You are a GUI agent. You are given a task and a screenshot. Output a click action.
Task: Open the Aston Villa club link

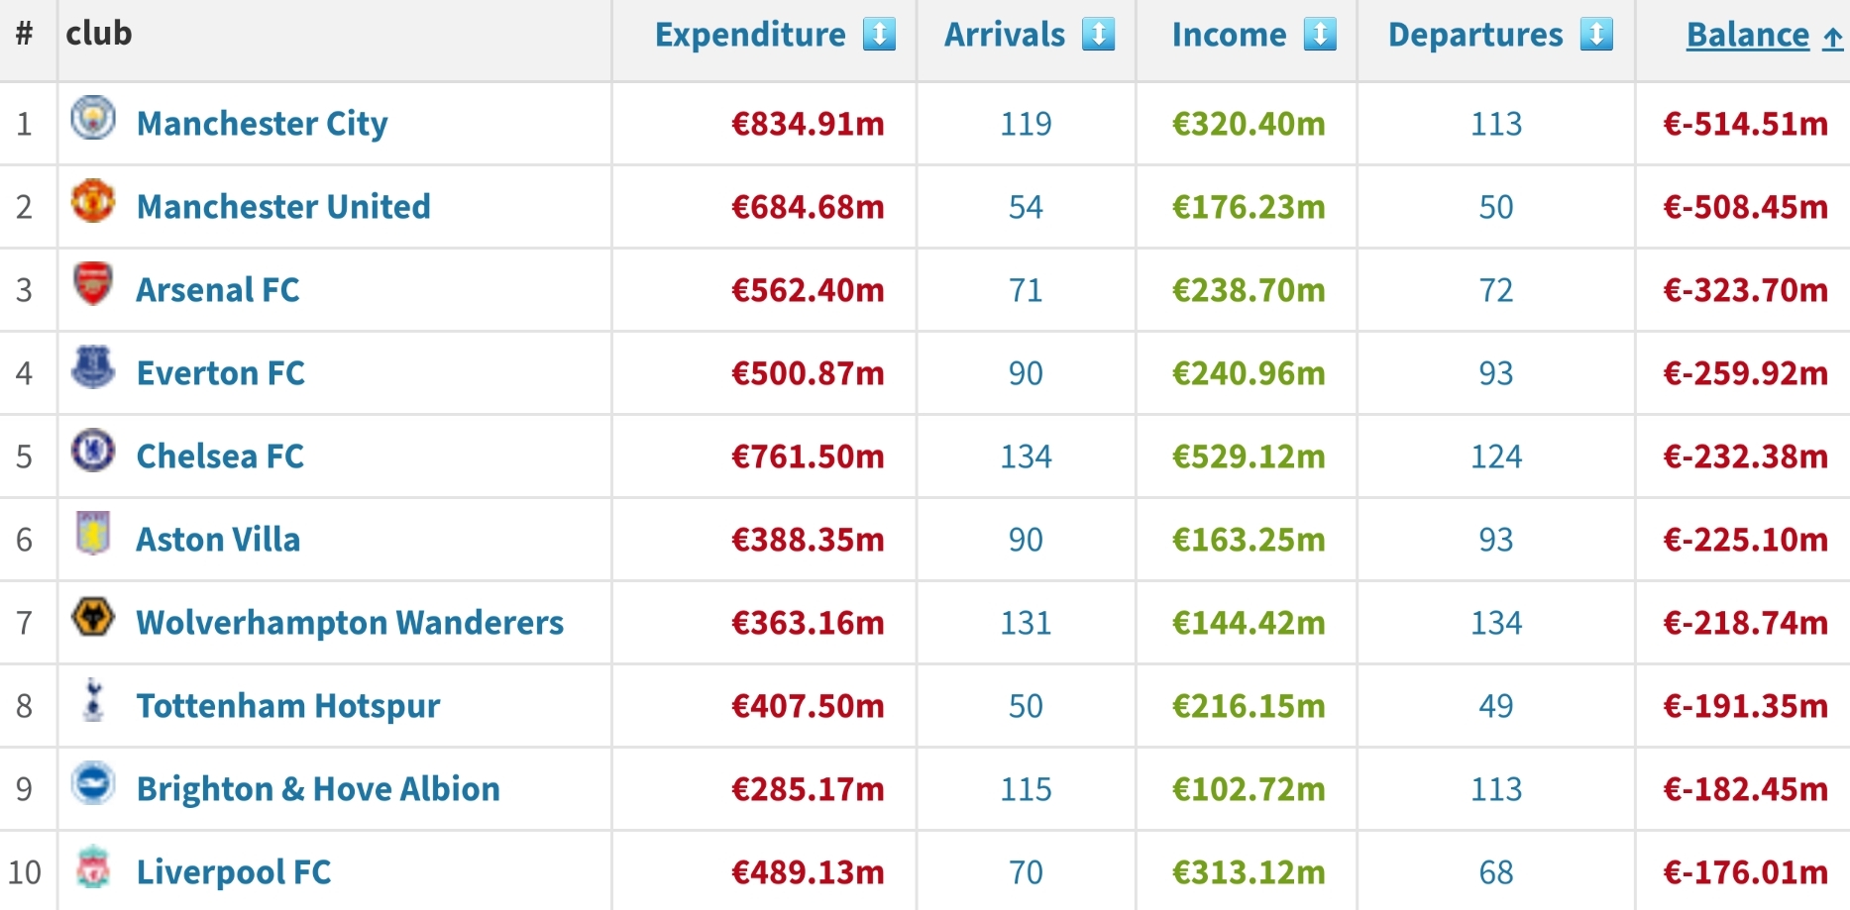(x=218, y=540)
